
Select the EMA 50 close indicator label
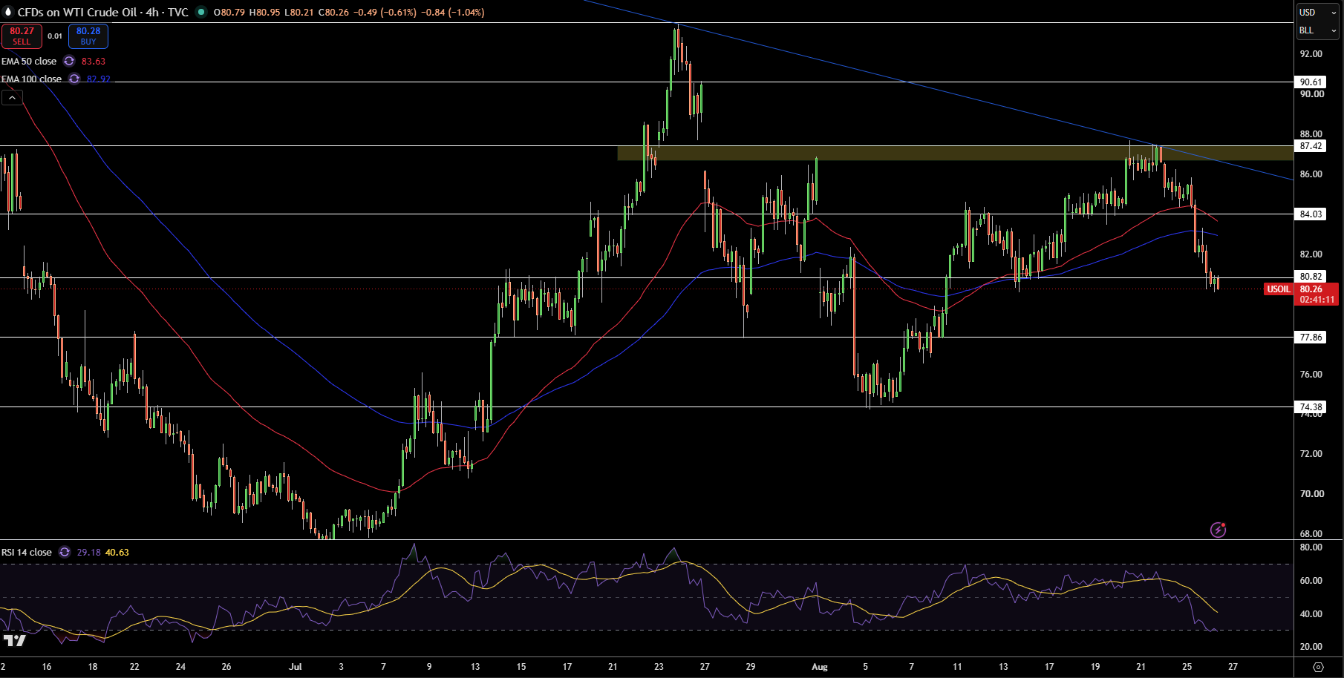[29, 62]
